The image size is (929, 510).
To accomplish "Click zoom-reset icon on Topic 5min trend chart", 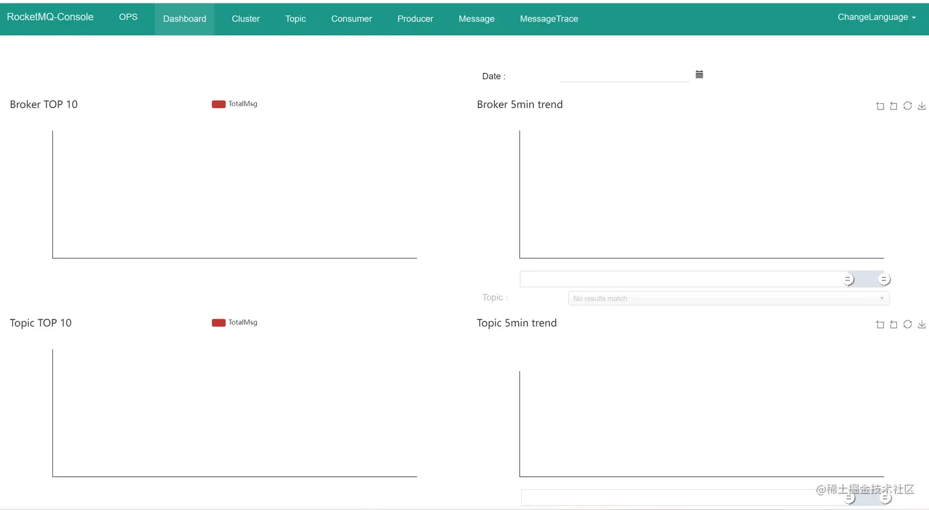I will [893, 324].
